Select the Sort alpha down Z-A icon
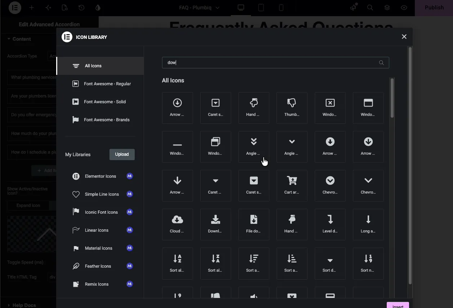Viewport: 453px width, 308px height. 215,263
